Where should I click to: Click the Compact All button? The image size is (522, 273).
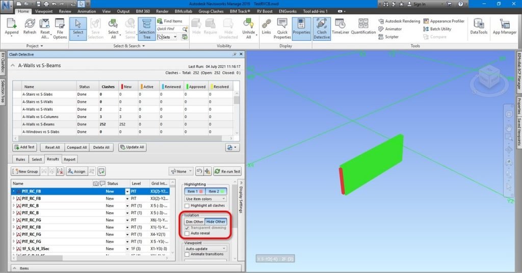coord(76,147)
